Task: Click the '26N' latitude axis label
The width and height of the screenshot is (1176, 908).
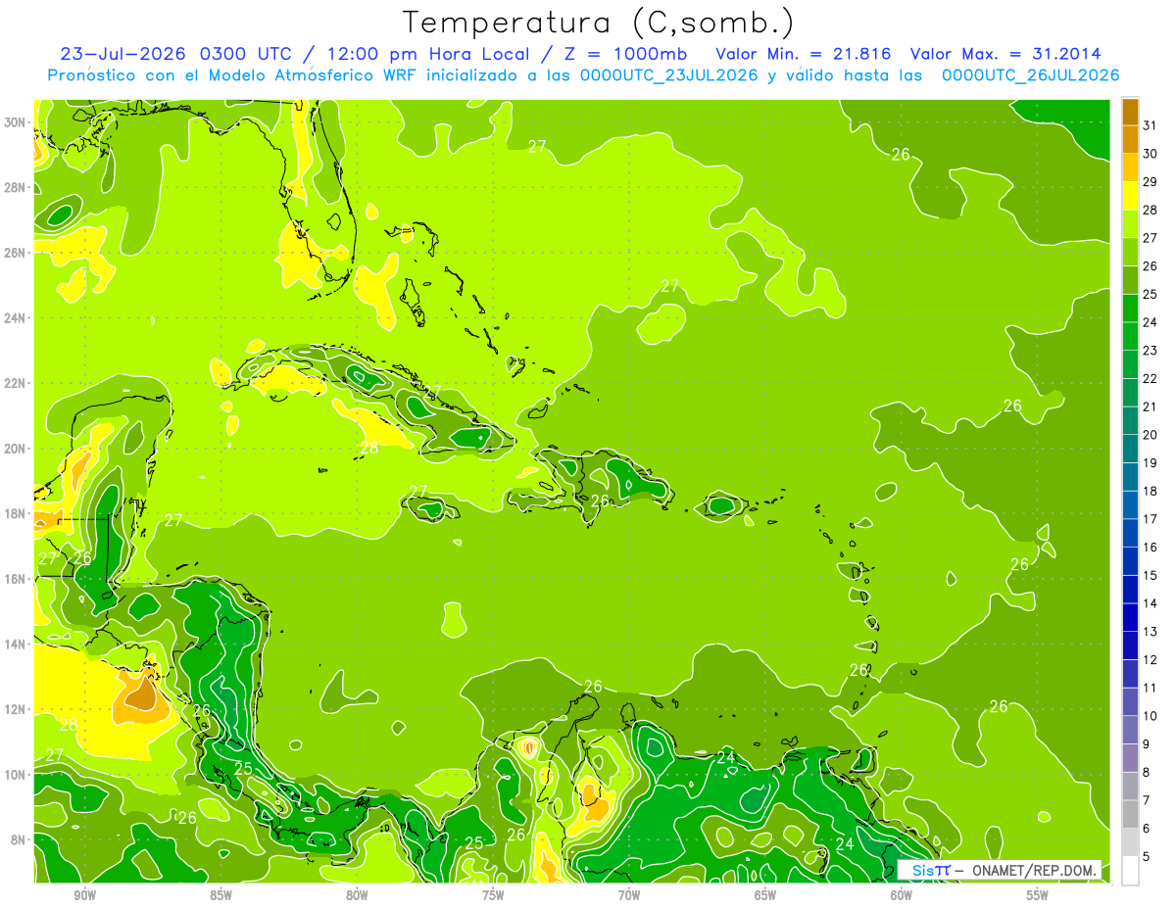Action: click(x=16, y=253)
